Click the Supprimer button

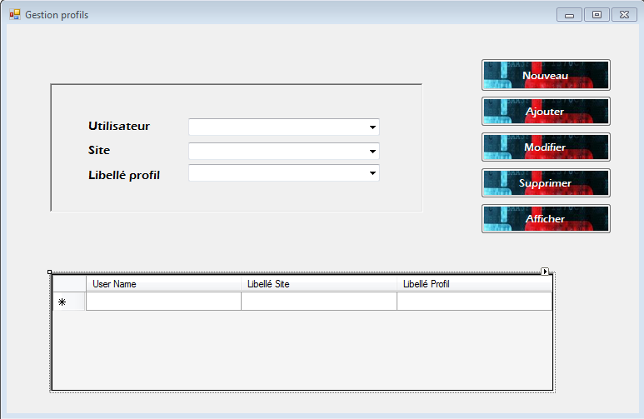pyautogui.click(x=546, y=182)
